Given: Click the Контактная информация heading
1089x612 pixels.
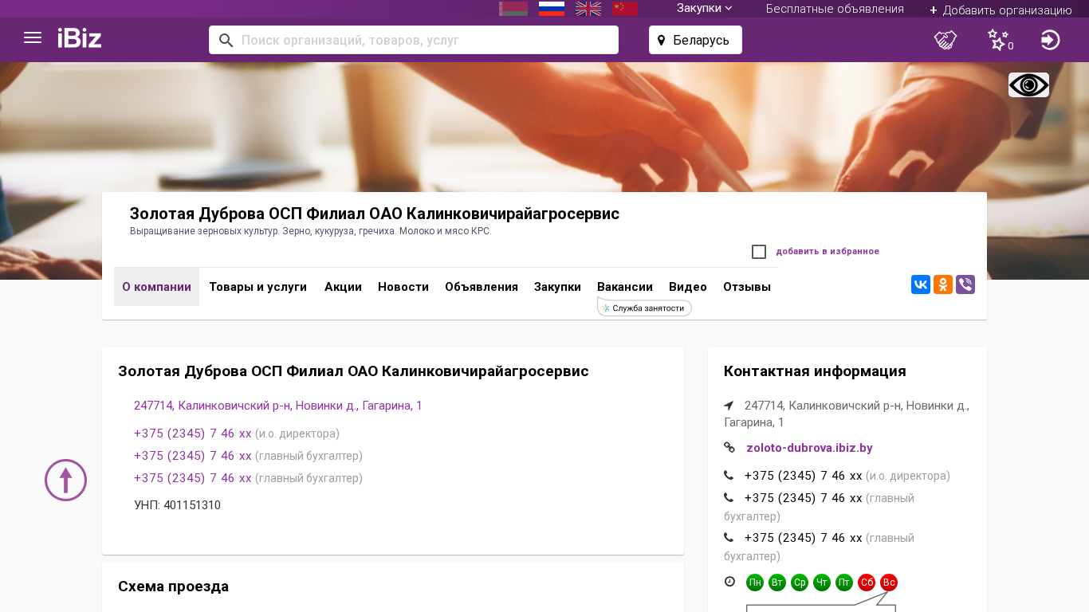Looking at the screenshot, I should 815,371.
